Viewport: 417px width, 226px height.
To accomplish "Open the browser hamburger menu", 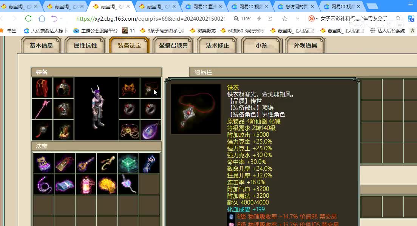I will click(x=411, y=4).
